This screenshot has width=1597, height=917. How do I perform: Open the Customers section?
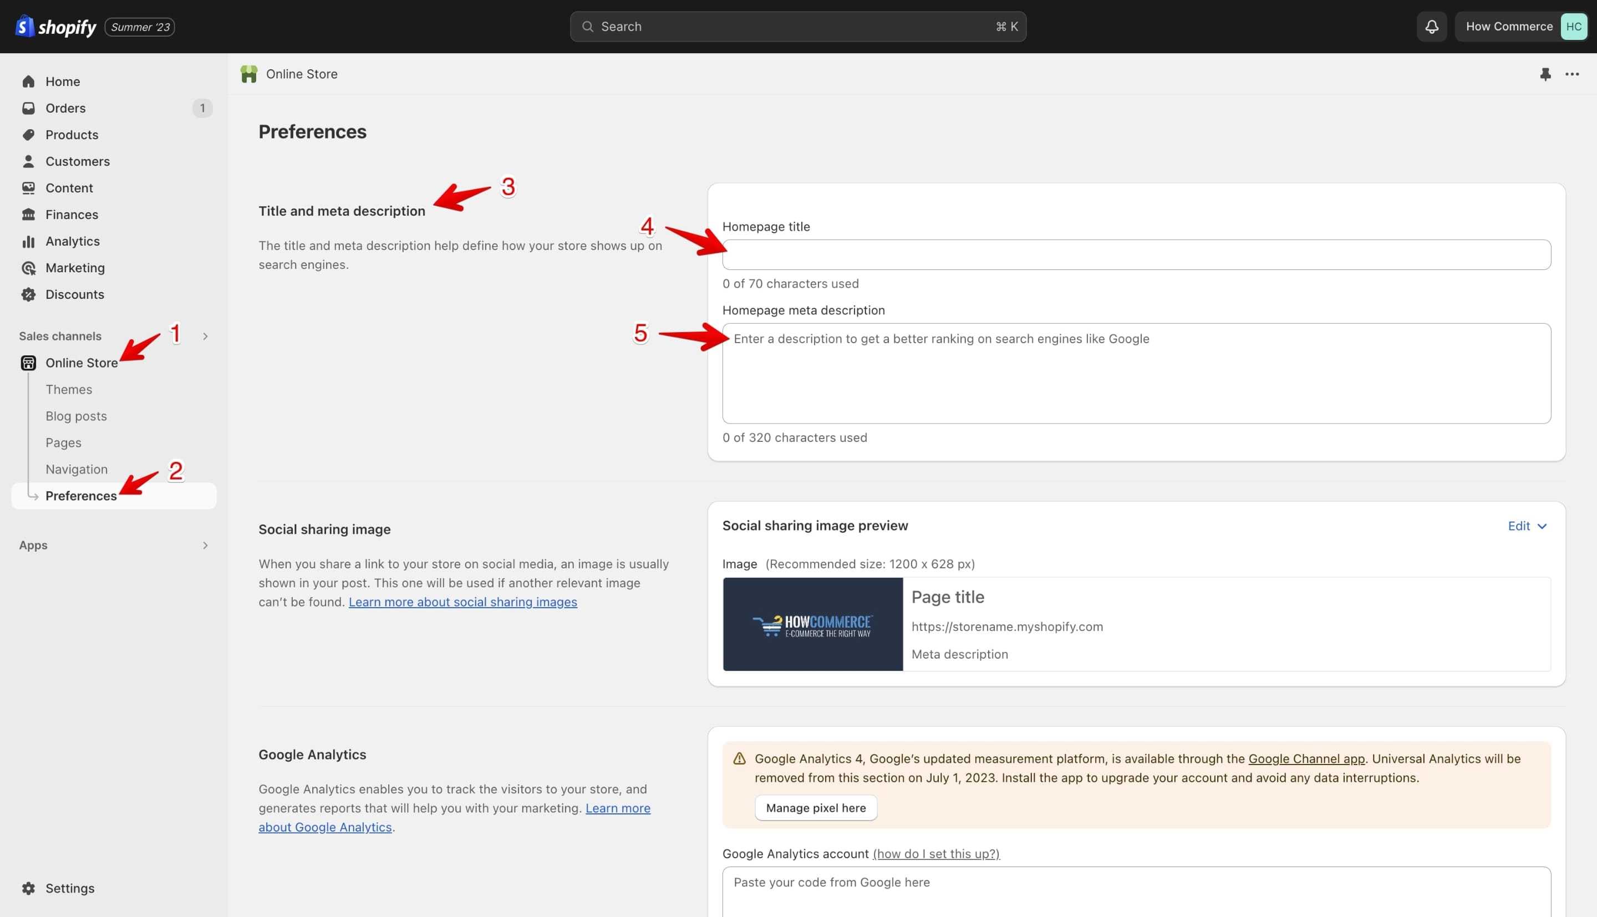tap(114, 161)
